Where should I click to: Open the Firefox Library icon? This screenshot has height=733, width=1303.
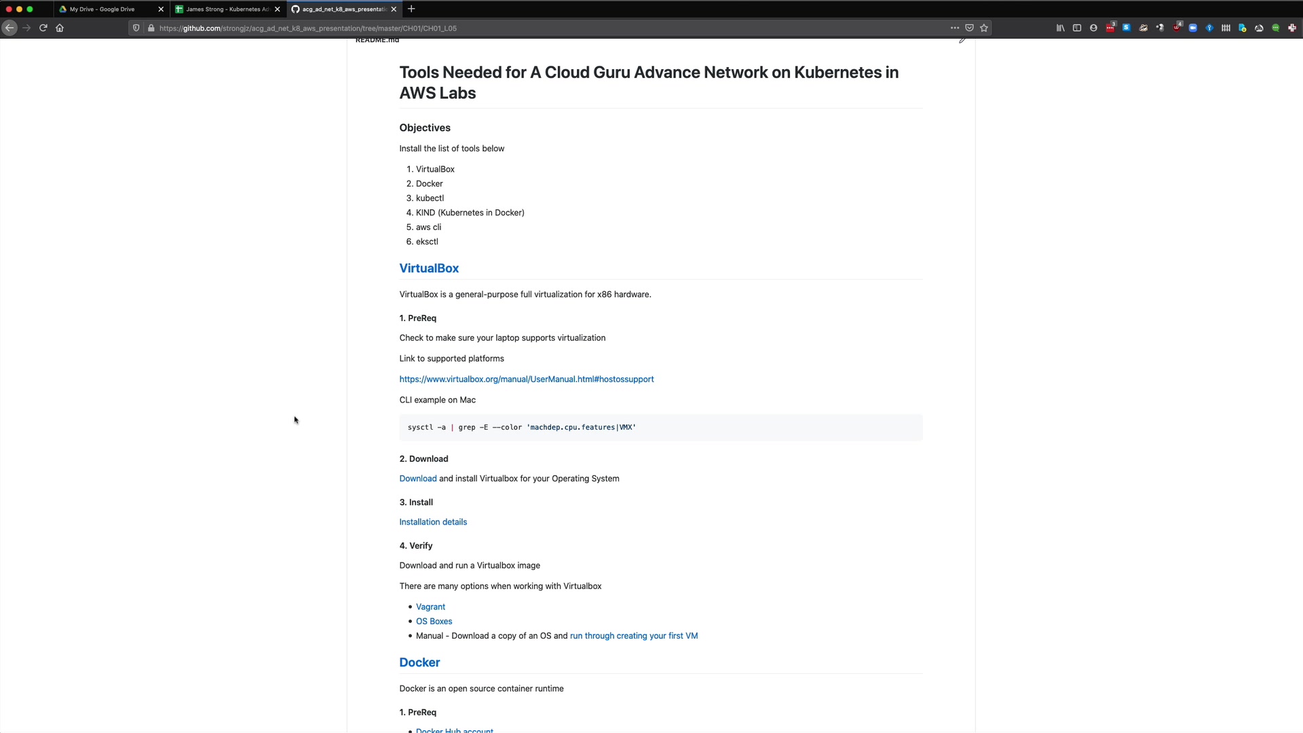pos(1060,28)
